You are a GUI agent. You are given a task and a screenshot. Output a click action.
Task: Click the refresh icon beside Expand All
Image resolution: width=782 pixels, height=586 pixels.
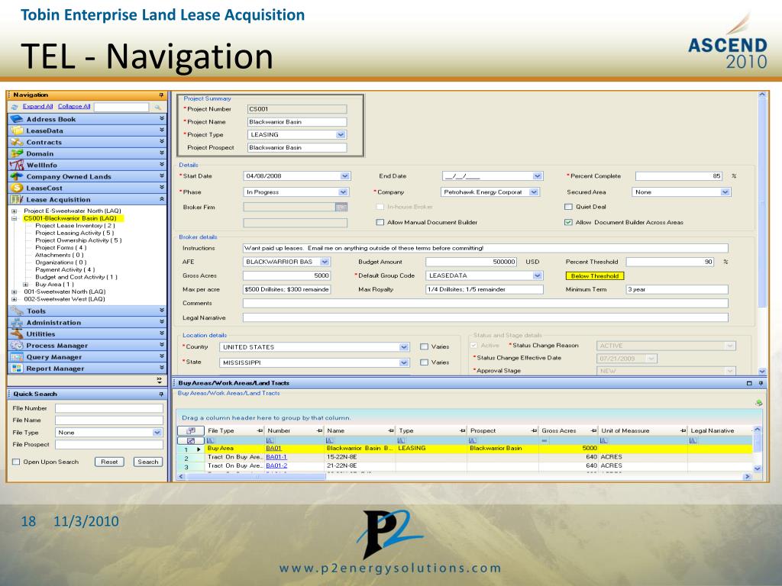pyautogui.click(x=15, y=107)
